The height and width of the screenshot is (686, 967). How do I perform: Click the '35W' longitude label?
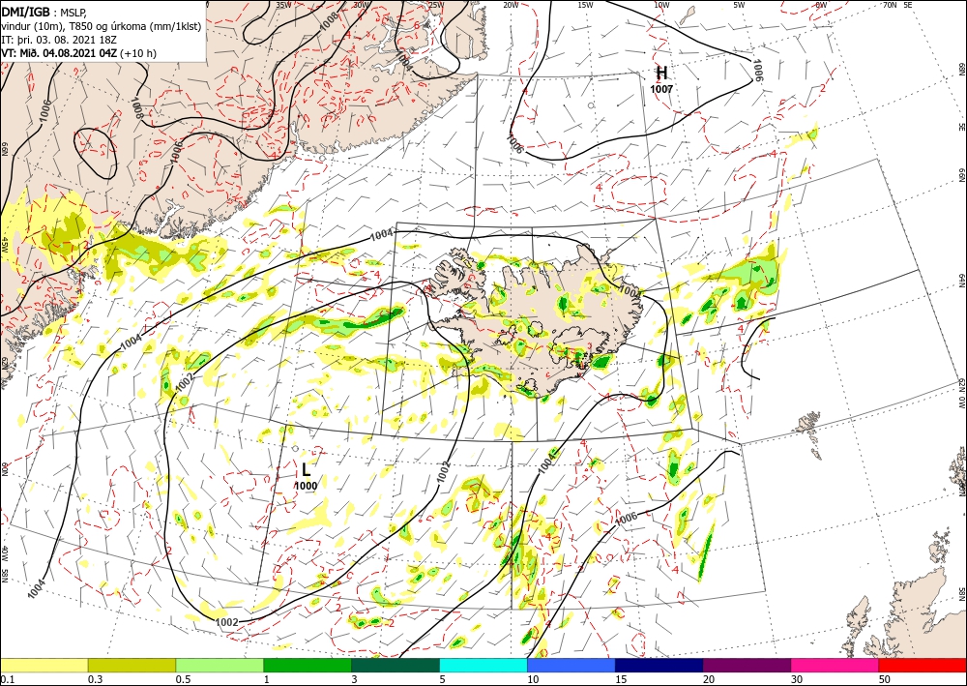(x=283, y=5)
